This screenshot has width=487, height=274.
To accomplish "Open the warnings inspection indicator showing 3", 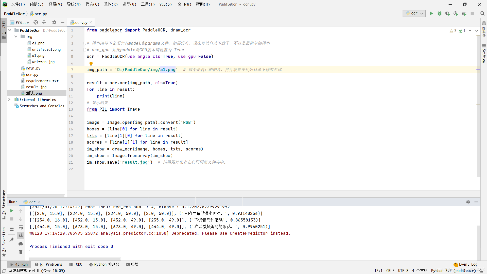I will point(453,31).
